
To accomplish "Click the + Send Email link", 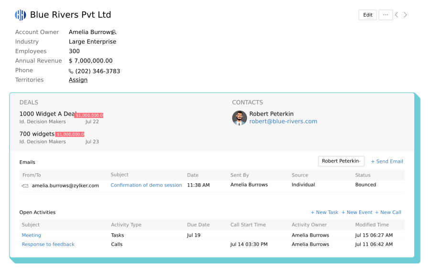I will click(387, 161).
